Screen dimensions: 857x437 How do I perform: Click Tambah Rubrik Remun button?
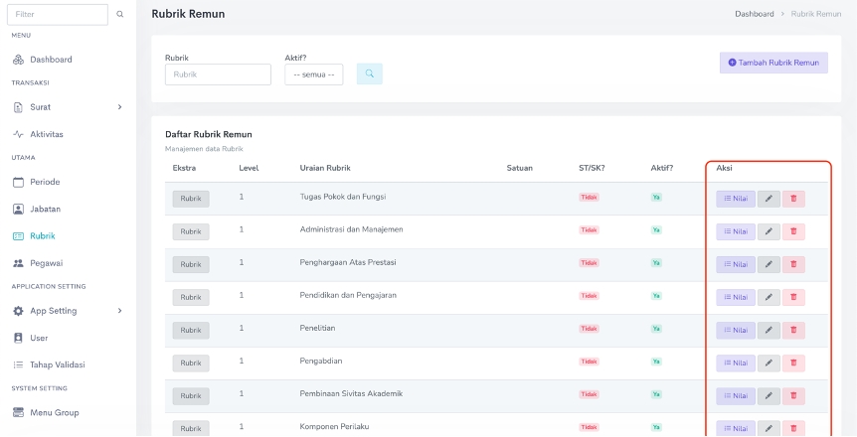(773, 63)
